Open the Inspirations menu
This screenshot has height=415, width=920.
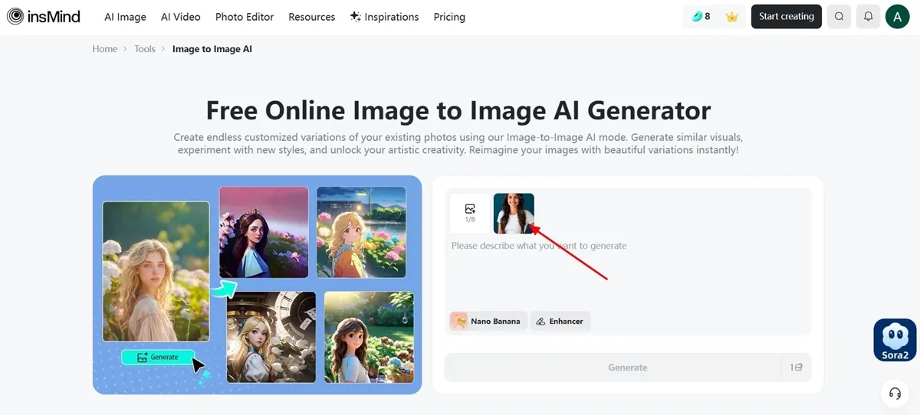385,17
